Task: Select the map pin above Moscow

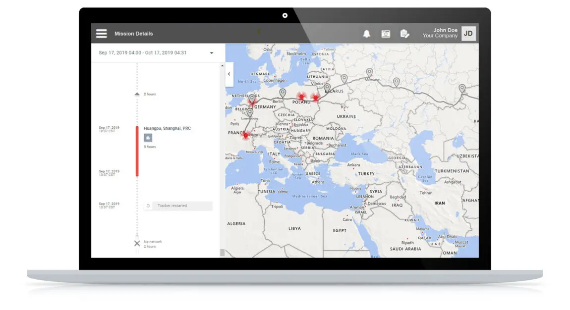Action: (x=369, y=72)
